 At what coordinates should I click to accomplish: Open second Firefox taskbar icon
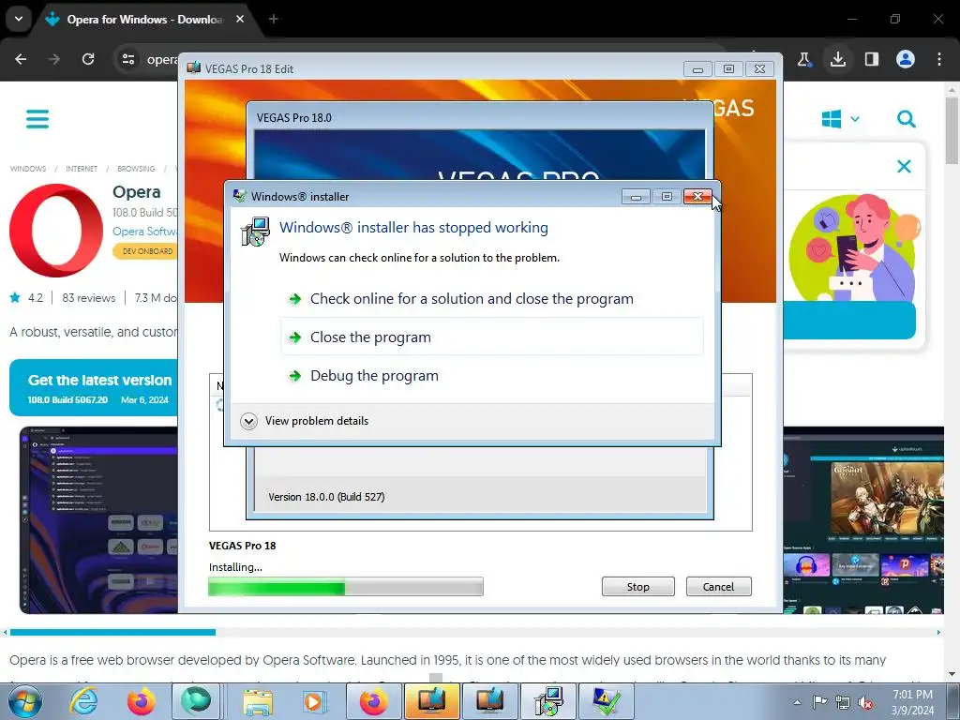(x=373, y=701)
